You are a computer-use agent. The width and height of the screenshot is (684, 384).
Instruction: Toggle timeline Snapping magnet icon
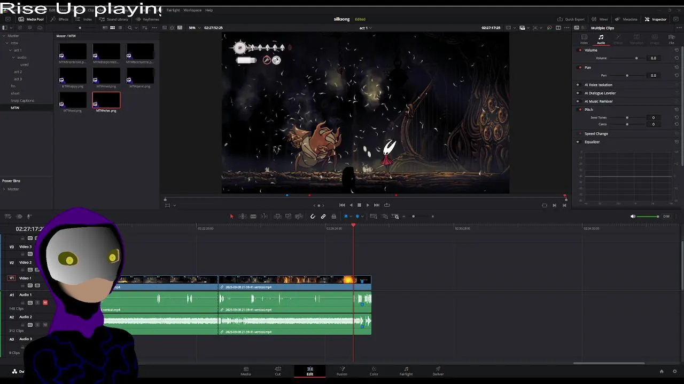313,216
